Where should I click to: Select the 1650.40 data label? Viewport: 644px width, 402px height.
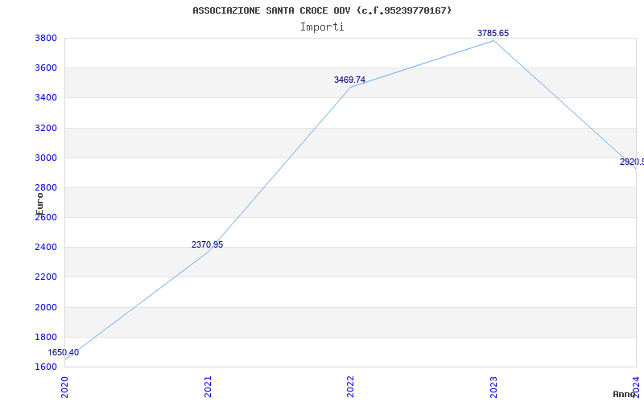[x=64, y=352]
